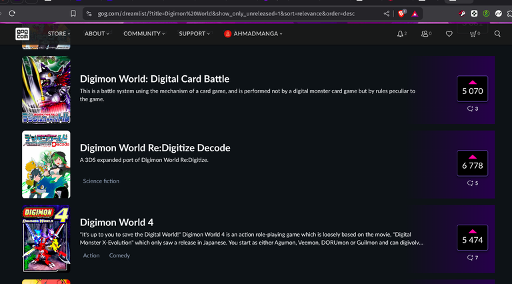Select the Science fiction tag

pyautogui.click(x=101, y=181)
